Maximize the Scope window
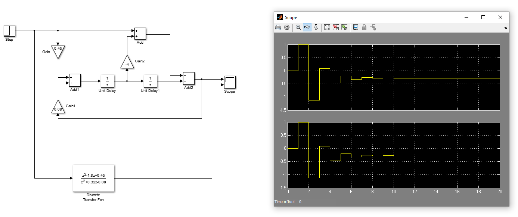The width and height of the screenshot is (518, 217). [483, 17]
